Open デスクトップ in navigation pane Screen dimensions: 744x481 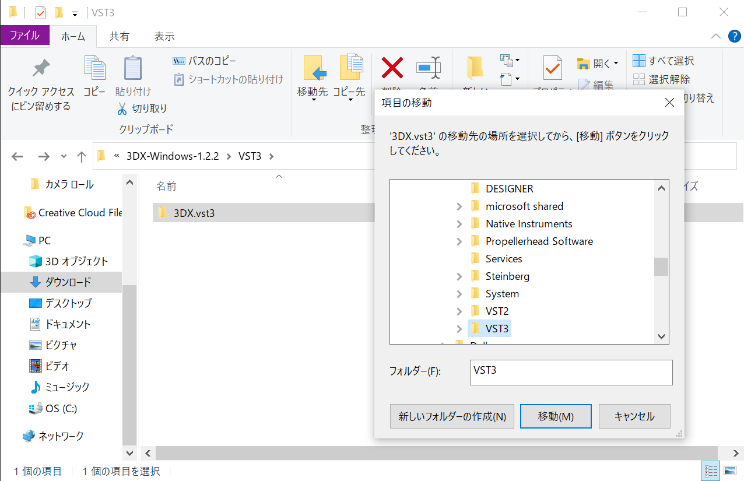point(60,303)
